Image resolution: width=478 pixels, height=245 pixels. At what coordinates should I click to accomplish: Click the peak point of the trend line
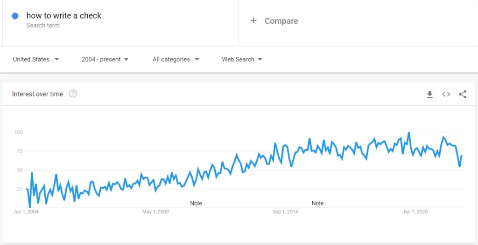(409, 132)
